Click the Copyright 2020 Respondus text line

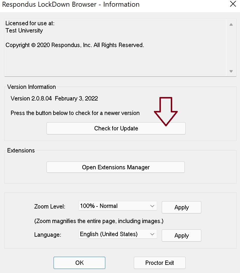coord(75,45)
